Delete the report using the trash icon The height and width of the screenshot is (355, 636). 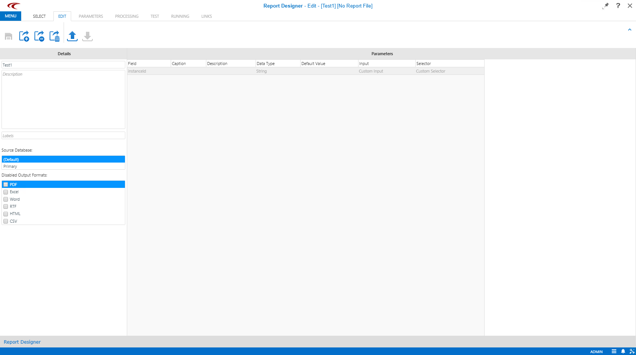(54, 36)
